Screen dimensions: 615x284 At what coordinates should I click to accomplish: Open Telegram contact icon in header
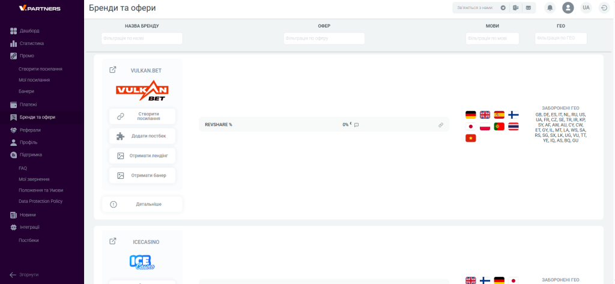pos(503,8)
